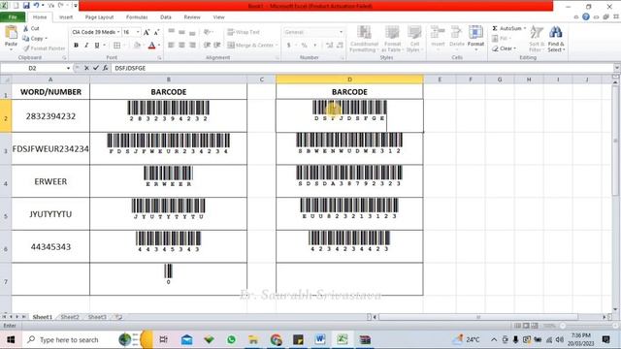Image resolution: width=621 pixels, height=349 pixels.
Task: Select cell containing JYUTYTYTU
Action: coord(50,213)
